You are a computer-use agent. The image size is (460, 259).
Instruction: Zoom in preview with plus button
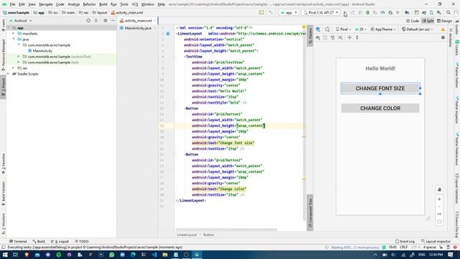[439, 199]
